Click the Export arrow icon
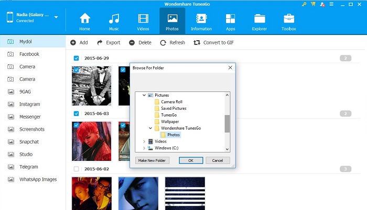367x210 pixels. click(x=100, y=43)
